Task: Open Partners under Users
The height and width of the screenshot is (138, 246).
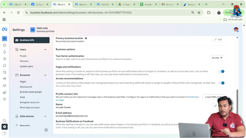Action: 24,61
